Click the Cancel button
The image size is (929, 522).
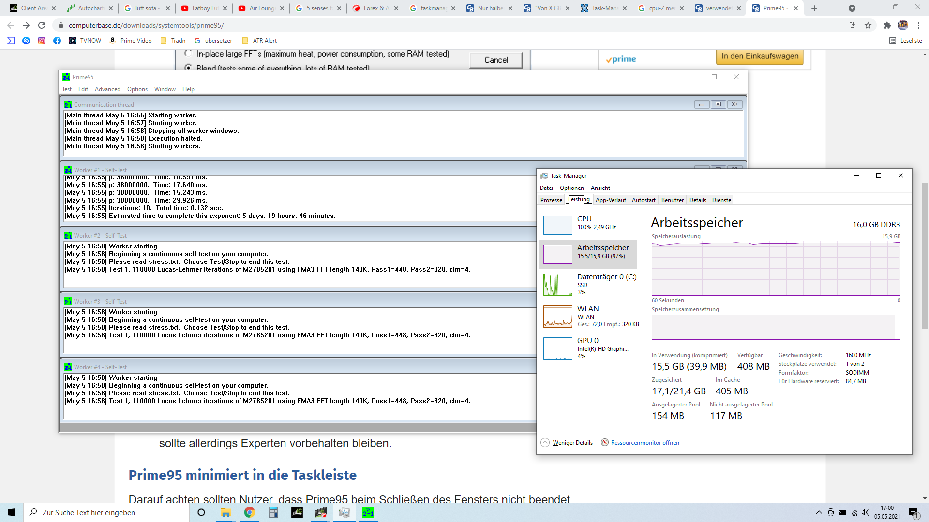click(496, 60)
